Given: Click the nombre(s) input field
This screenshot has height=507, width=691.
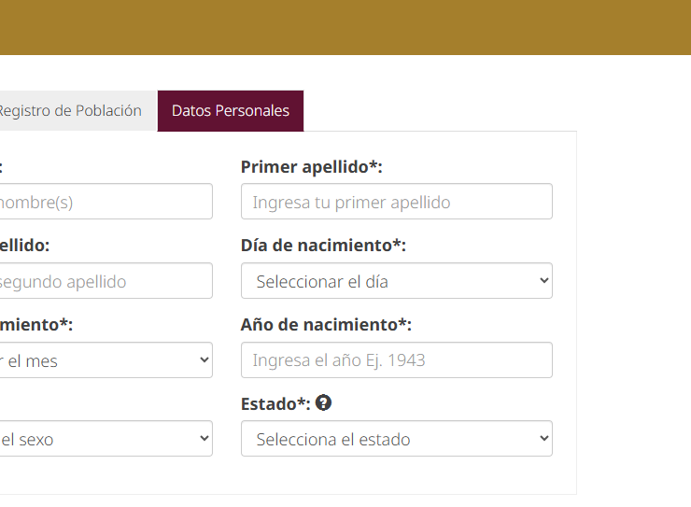Looking at the screenshot, I should 106,202.
